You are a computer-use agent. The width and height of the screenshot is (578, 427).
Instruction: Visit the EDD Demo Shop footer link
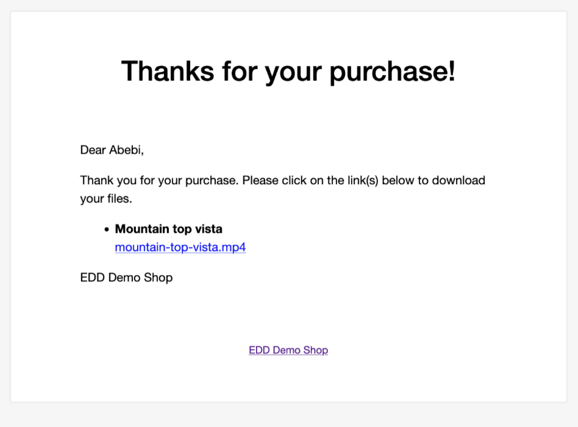(x=288, y=350)
